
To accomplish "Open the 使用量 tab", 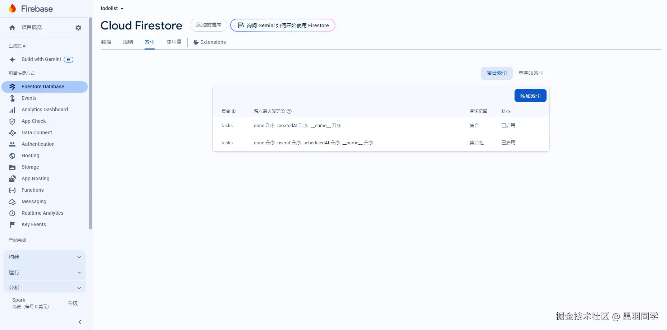I will pyautogui.click(x=174, y=42).
